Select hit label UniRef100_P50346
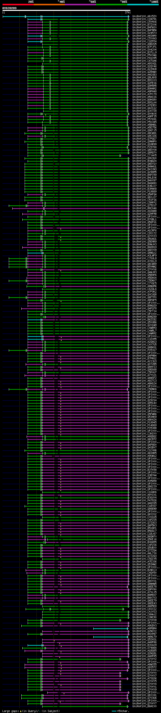Viewport: 161px width, 713px height. tap(144, 55)
